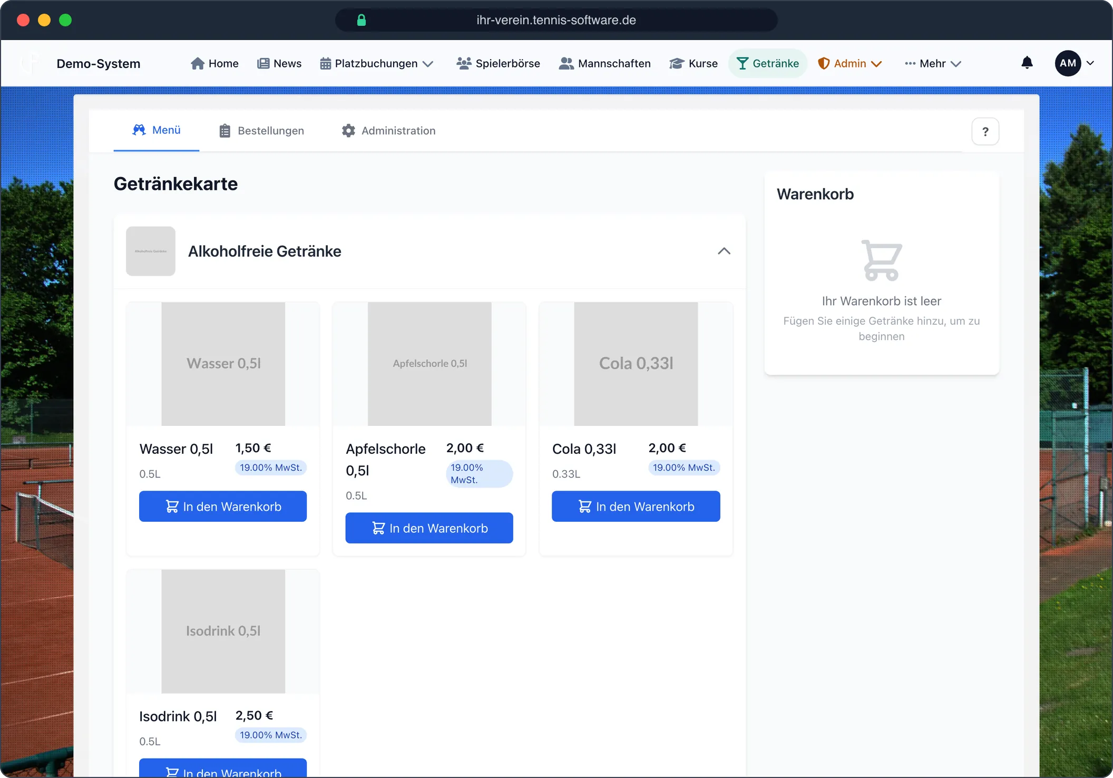This screenshot has width=1113, height=778.
Task: Click 'Ihr Warenkorb ist leer' text
Action: coord(882,301)
